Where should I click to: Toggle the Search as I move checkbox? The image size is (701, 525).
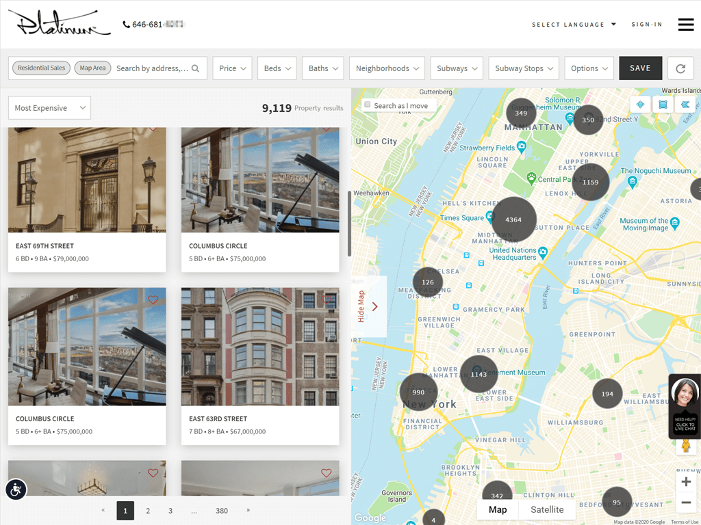coord(368,105)
